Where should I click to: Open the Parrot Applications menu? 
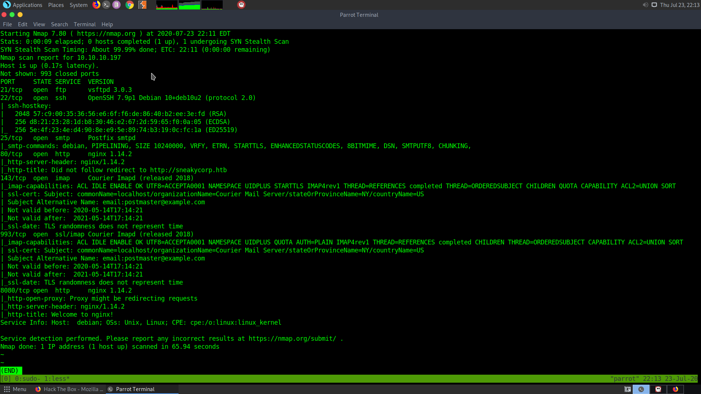[23, 5]
